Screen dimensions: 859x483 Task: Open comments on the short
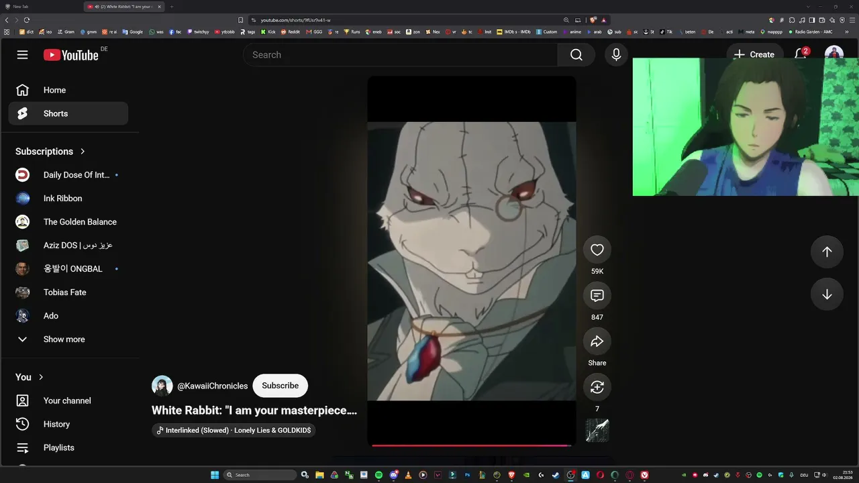pos(597,295)
